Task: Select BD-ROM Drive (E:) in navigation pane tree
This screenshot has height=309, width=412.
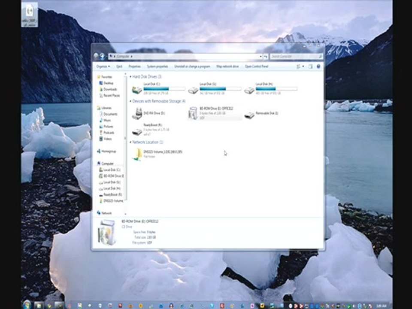Action: click(x=111, y=176)
